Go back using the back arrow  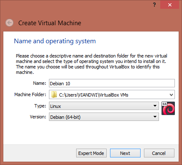9,23
